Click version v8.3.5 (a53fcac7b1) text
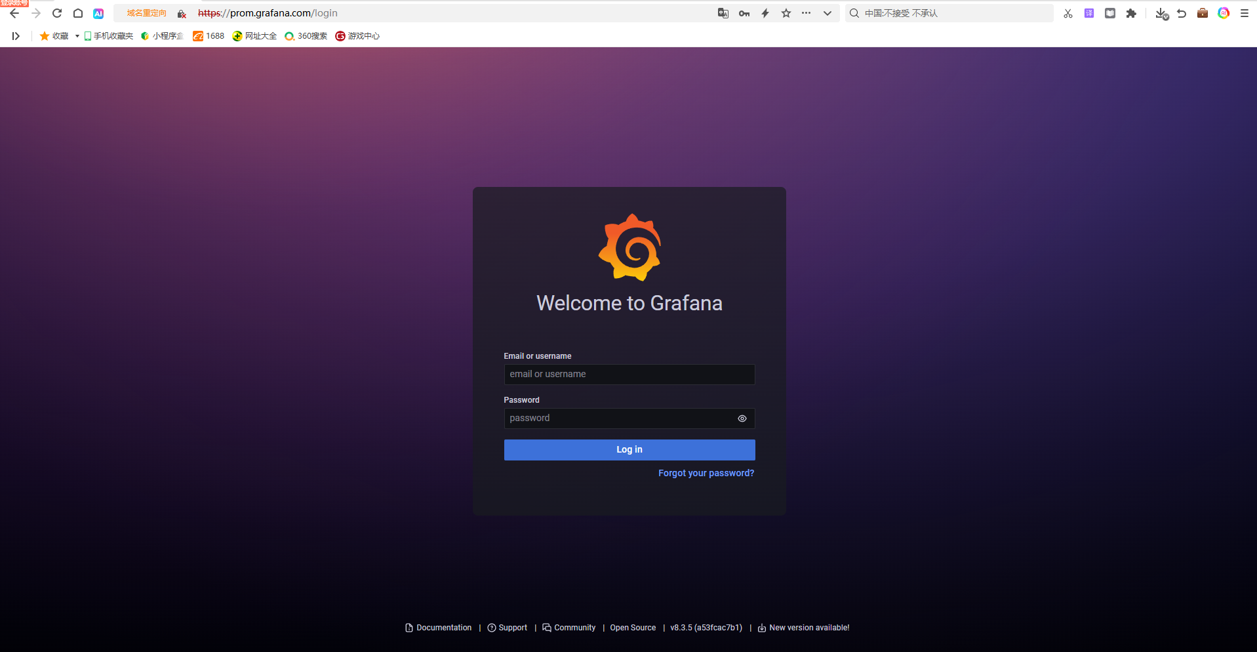The width and height of the screenshot is (1257, 652). pyautogui.click(x=706, y=628)
